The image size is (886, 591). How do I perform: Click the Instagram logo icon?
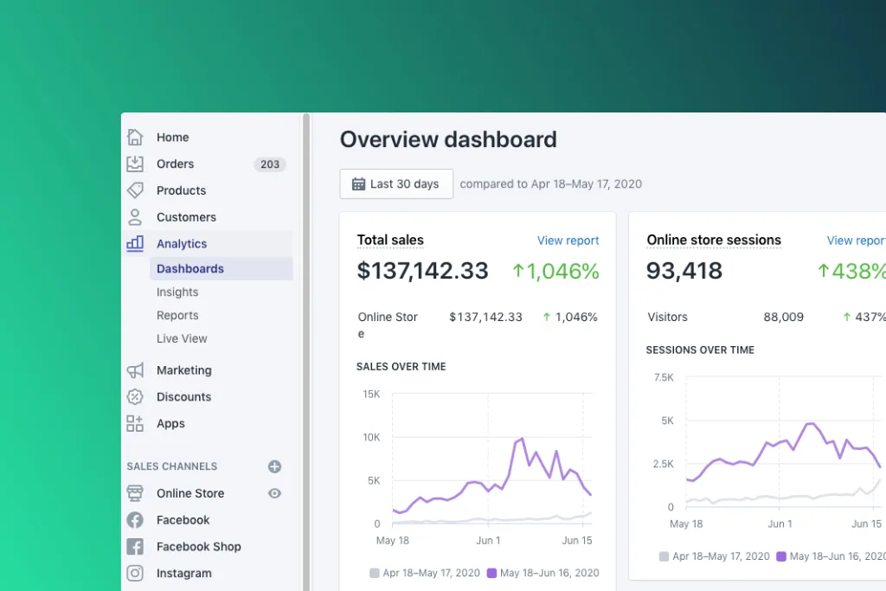point(135,573)
